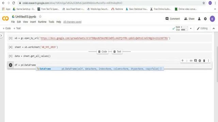Click the notebook vertical scrollbar
The width and height of the screenshot is (218, 122).
coord(217,64)
